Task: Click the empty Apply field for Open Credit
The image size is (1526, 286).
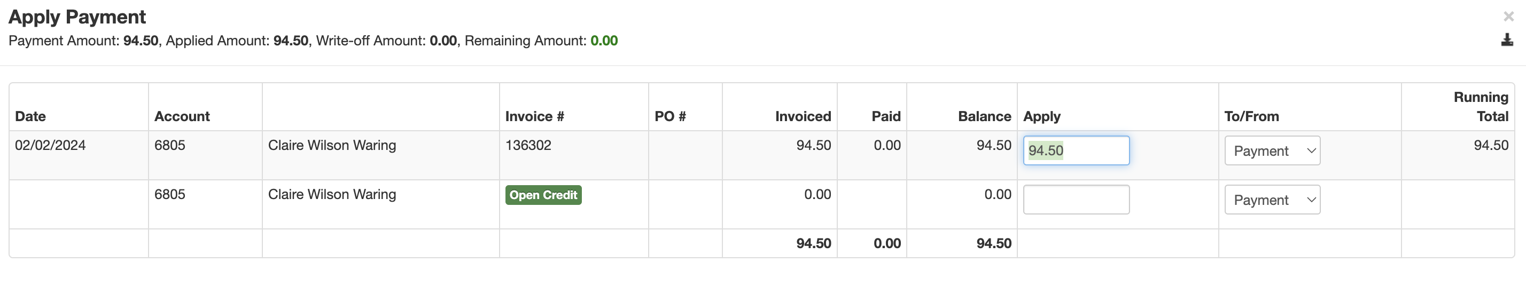Action: [1076, 200]
